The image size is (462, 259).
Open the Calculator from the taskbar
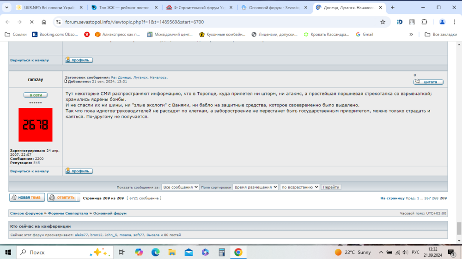(222, 252)
